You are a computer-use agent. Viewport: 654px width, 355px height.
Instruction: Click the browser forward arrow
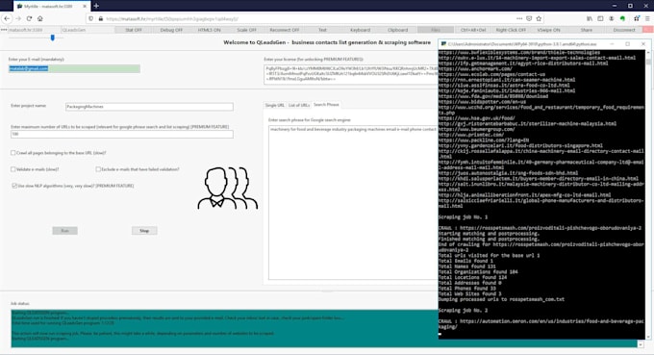[18, 19]
